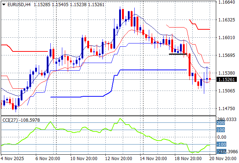Select the 12 Nov 20:00 time label

click(118, 159)
